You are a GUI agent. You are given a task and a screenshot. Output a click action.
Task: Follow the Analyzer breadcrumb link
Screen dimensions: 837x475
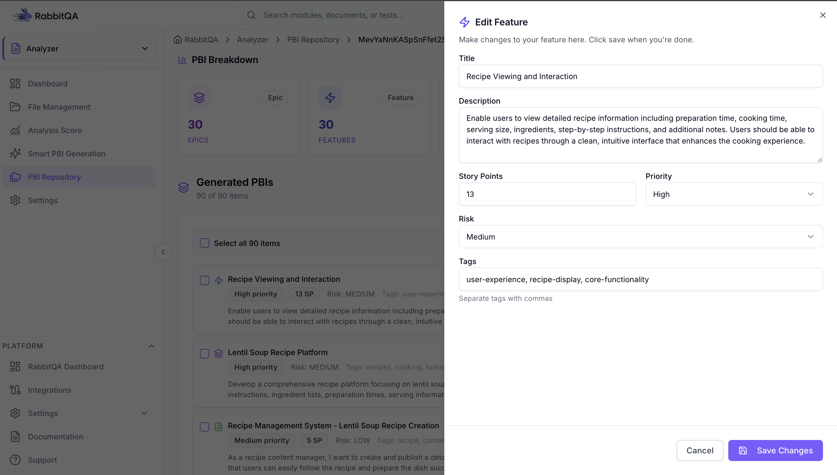click(x=253, y=39)
